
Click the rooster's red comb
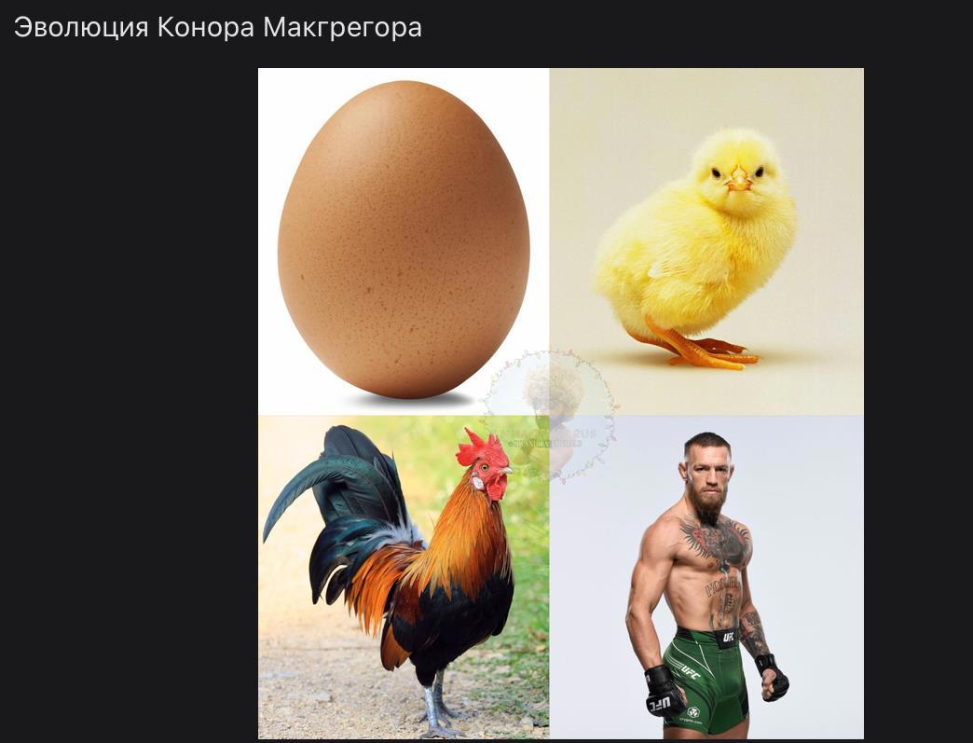pyautogui.click(x=482, y=450)
